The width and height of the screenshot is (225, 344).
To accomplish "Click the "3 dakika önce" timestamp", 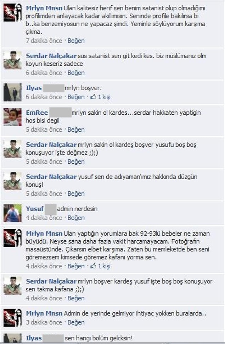I will click(x=44, y=322).
